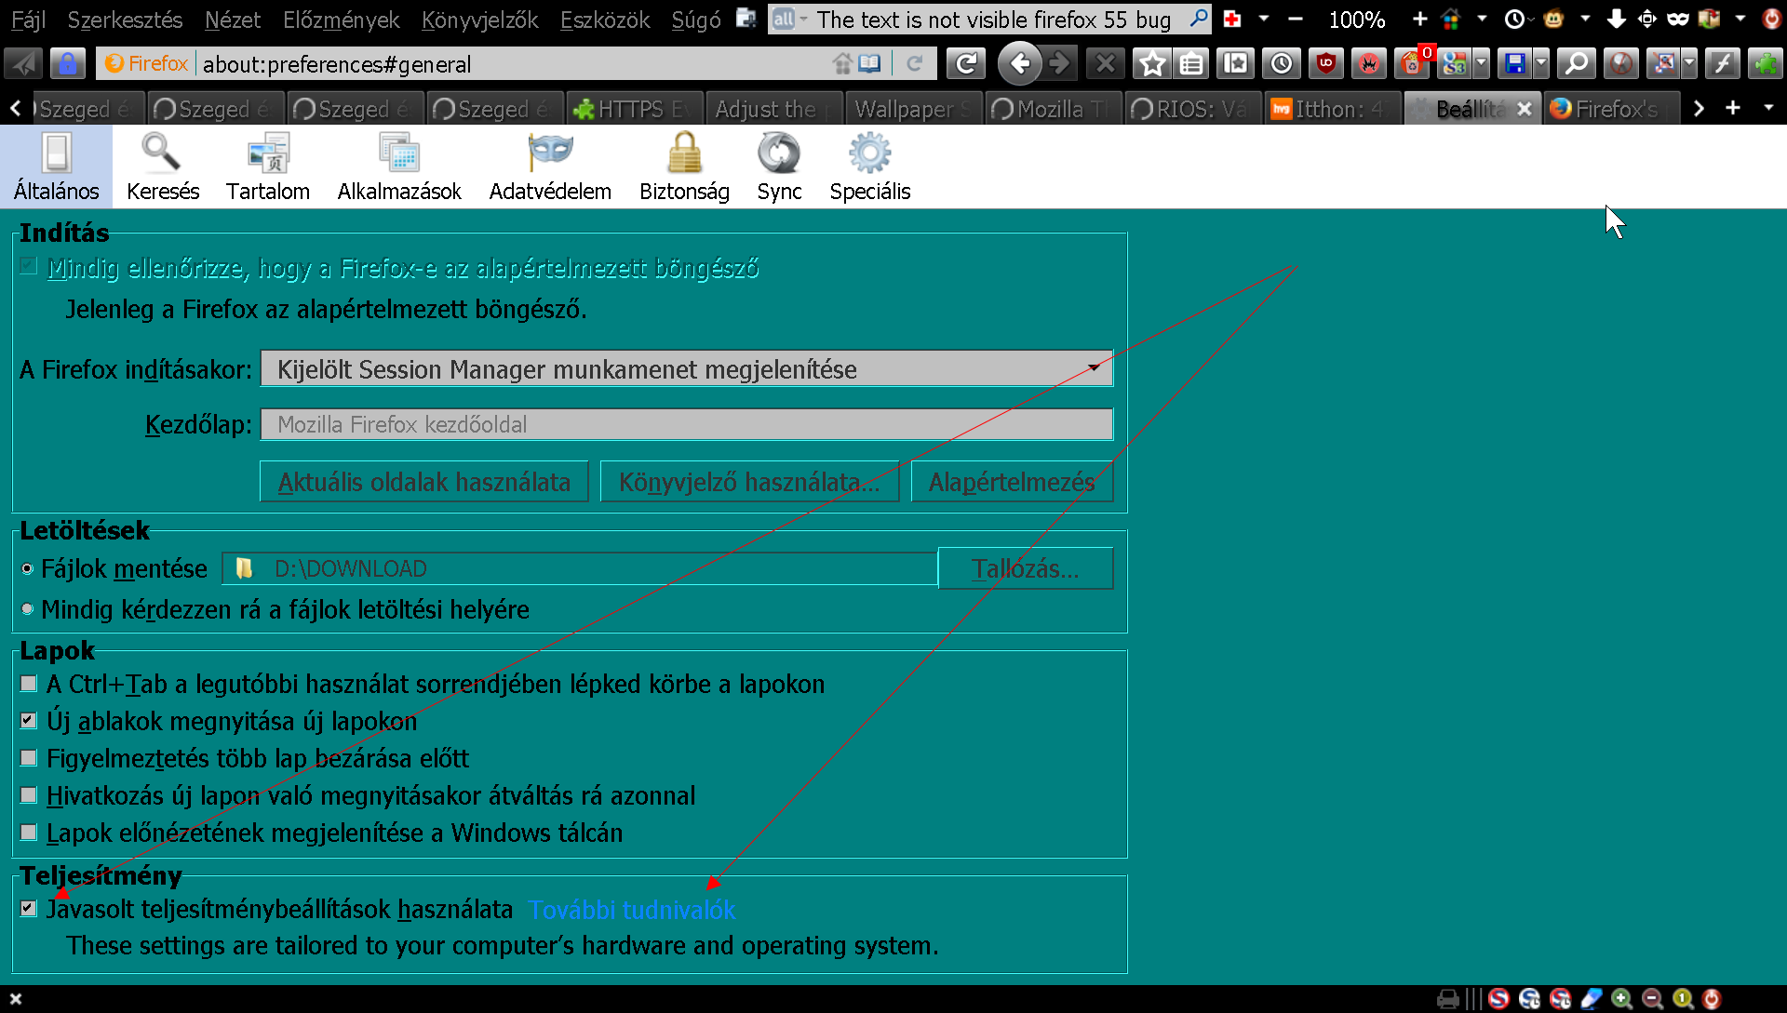
Task: Open the Előzmények menu
Action: coord(341,20)
